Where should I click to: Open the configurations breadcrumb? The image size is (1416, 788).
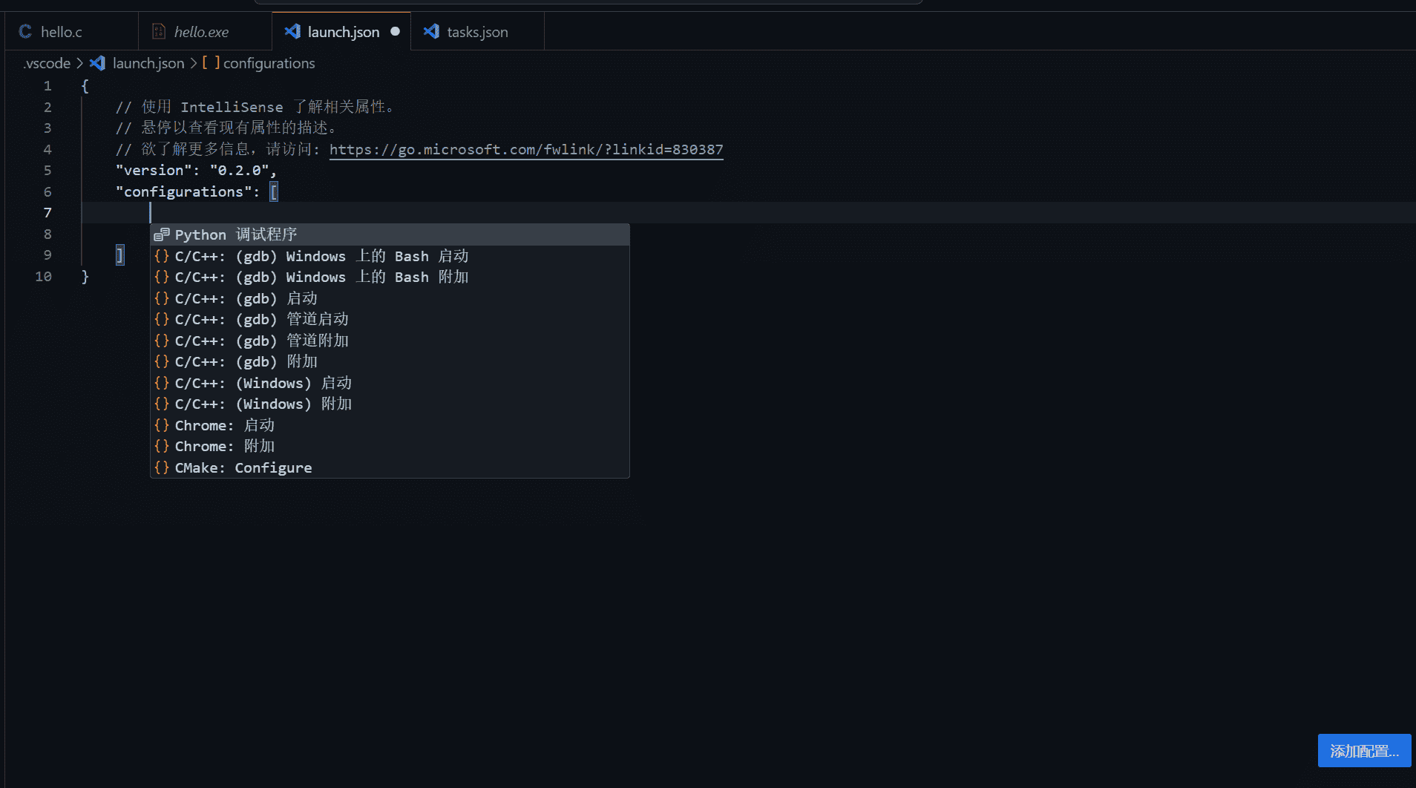[269, 63]
